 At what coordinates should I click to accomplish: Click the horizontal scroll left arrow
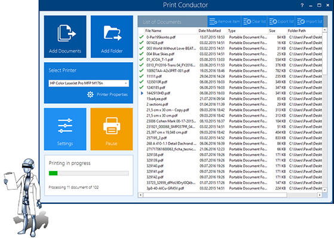point(140,195)
